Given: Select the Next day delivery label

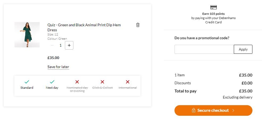Looking at the screenshot, I should point(52,88).
